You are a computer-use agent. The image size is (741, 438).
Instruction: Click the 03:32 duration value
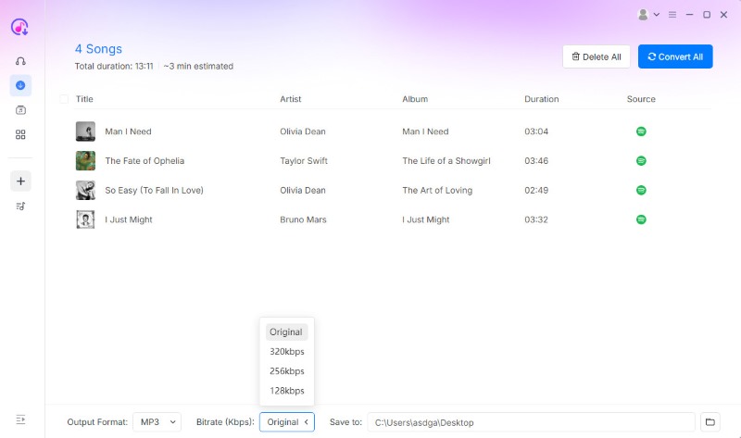click(536, 219)
